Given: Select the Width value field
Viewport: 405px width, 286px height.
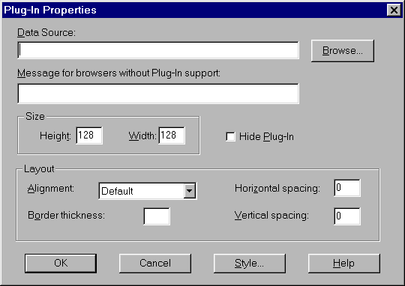Looking at the screenshot, I should click(x=172, y=136).
